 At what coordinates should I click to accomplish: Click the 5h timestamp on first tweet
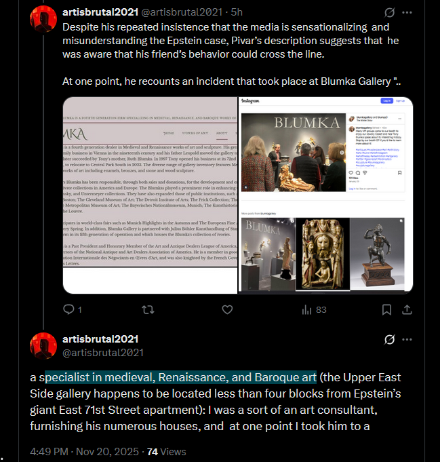[237, 12]
